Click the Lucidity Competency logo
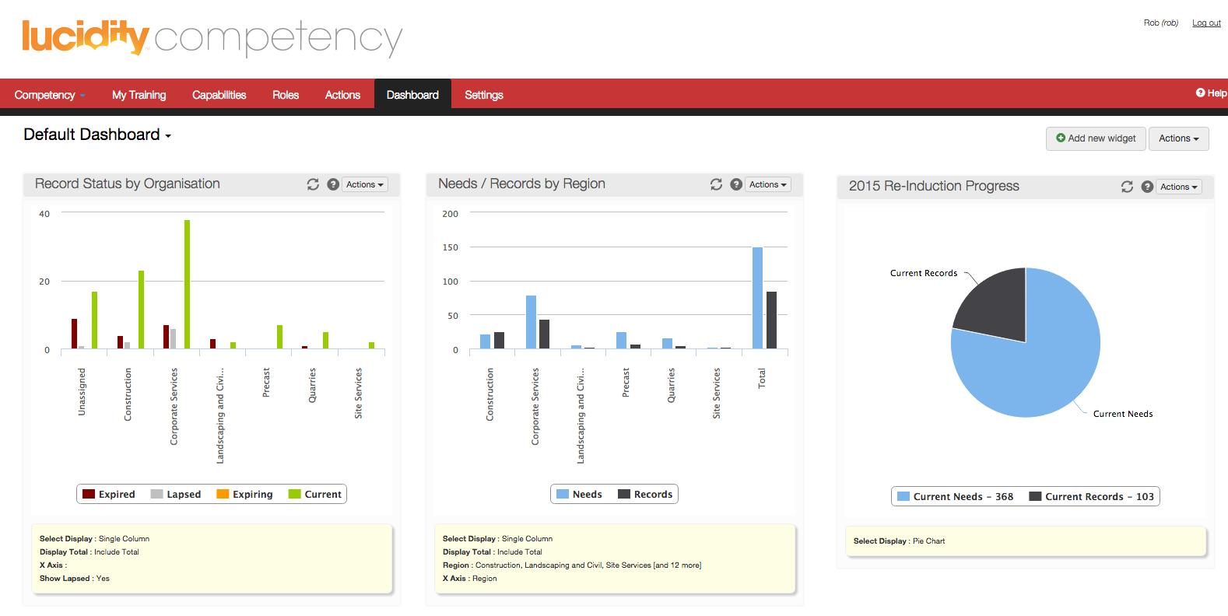This screenshot has width=1228, height=616. 212,37
